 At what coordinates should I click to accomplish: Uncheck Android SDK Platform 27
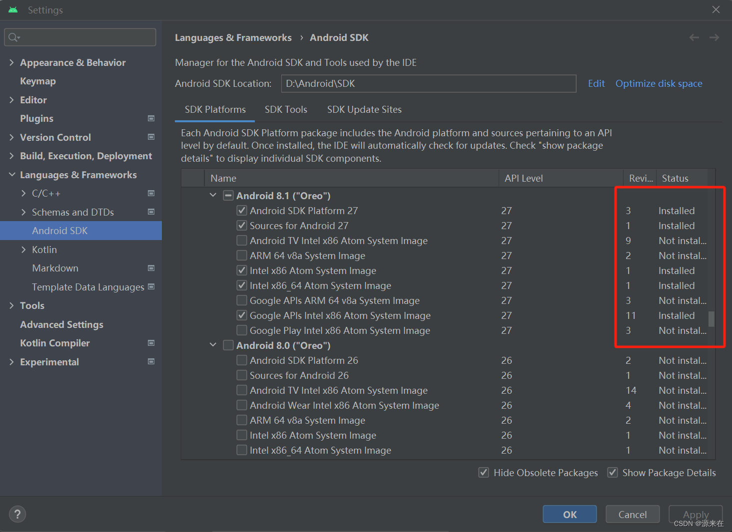[x=242, y=211]
